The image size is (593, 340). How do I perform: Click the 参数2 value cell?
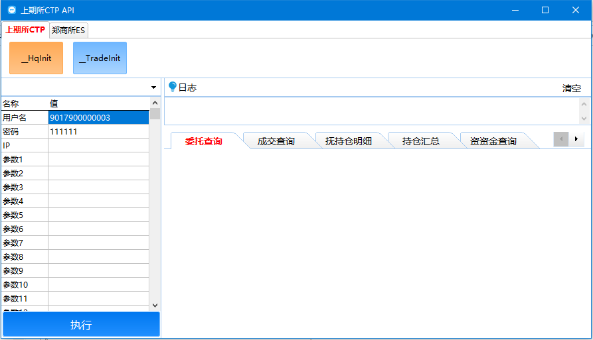[x=98, y=173]
